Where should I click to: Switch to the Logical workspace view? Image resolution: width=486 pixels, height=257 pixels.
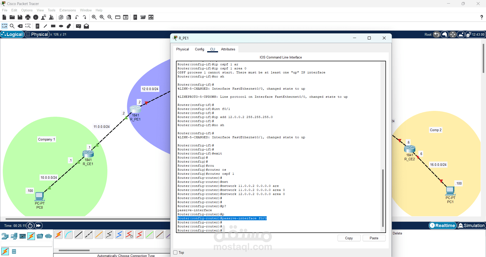pyautogui.click(x=12, y=34)
